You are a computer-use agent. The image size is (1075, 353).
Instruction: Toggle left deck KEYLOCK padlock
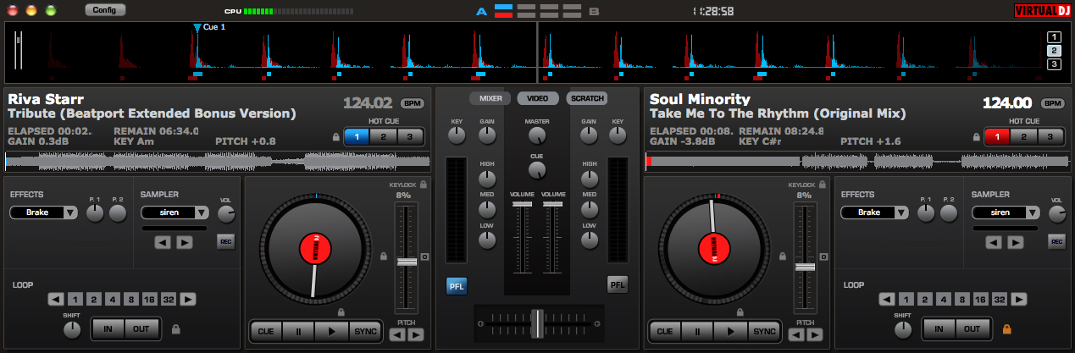pyautogui.click(x=423, y=183)
